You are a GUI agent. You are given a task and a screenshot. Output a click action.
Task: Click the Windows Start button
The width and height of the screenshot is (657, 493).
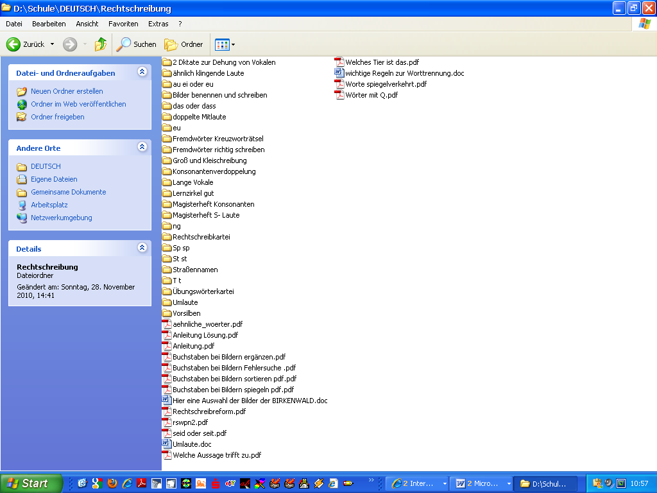coord(31,483)
